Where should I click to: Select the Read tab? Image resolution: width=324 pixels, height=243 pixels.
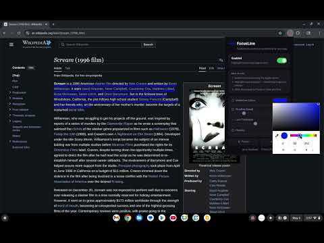click(x=202, y=68)
